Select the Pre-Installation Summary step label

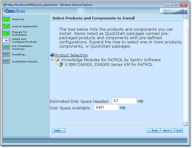(22, 47)
